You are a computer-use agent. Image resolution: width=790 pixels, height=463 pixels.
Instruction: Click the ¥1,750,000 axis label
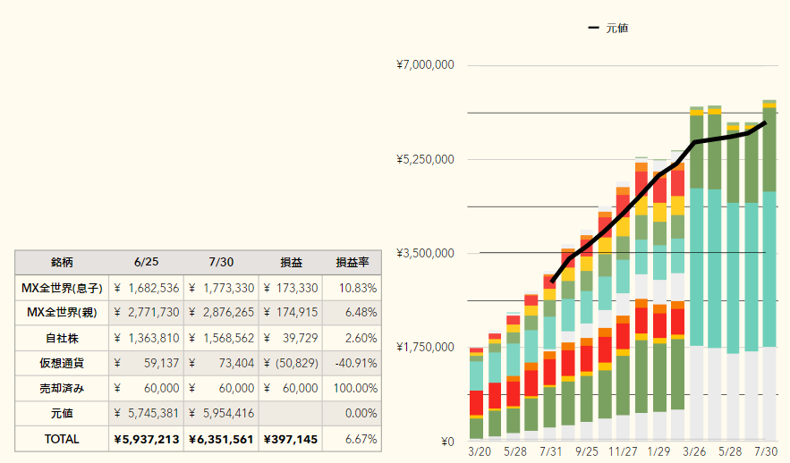425,347
